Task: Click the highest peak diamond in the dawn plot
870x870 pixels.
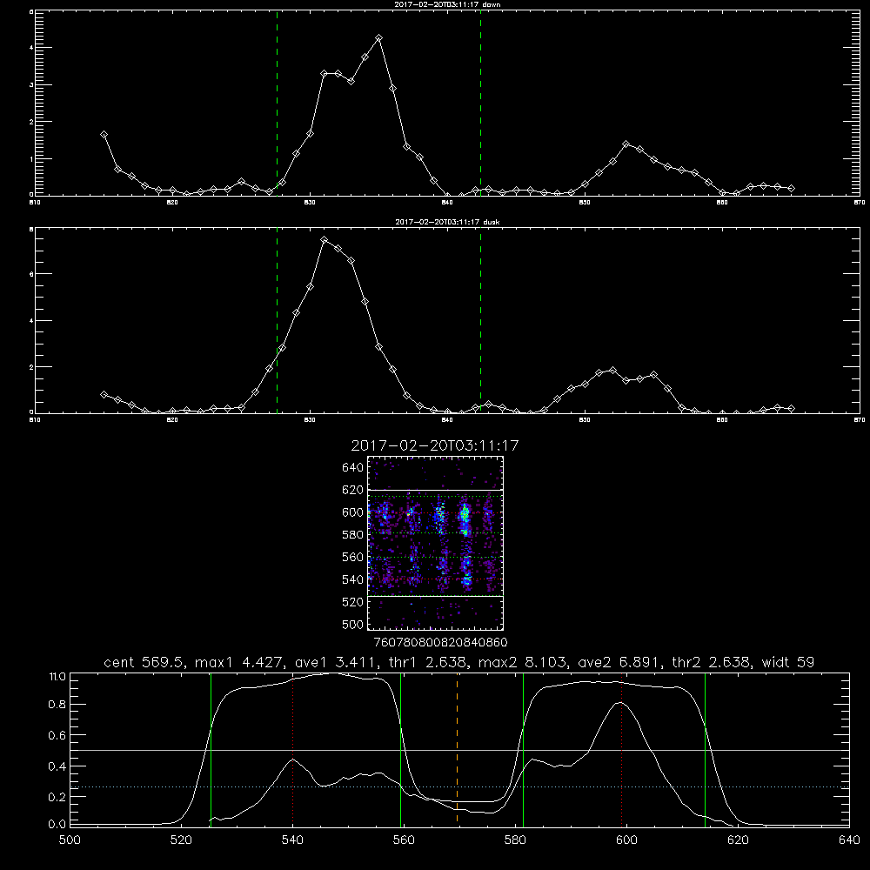Action: click(x=379, y=38)
